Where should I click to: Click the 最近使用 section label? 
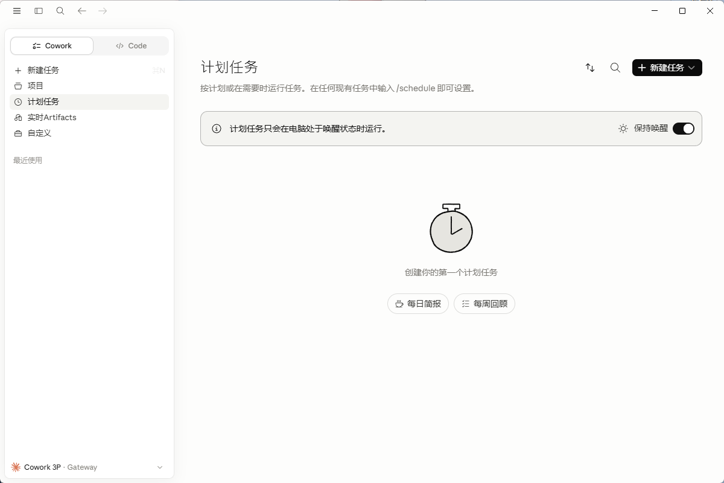28,161
